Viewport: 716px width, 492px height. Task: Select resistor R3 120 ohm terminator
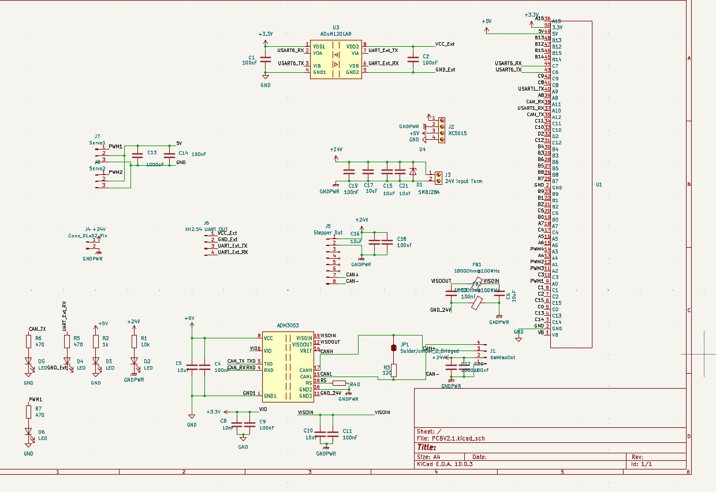[394, 370]
